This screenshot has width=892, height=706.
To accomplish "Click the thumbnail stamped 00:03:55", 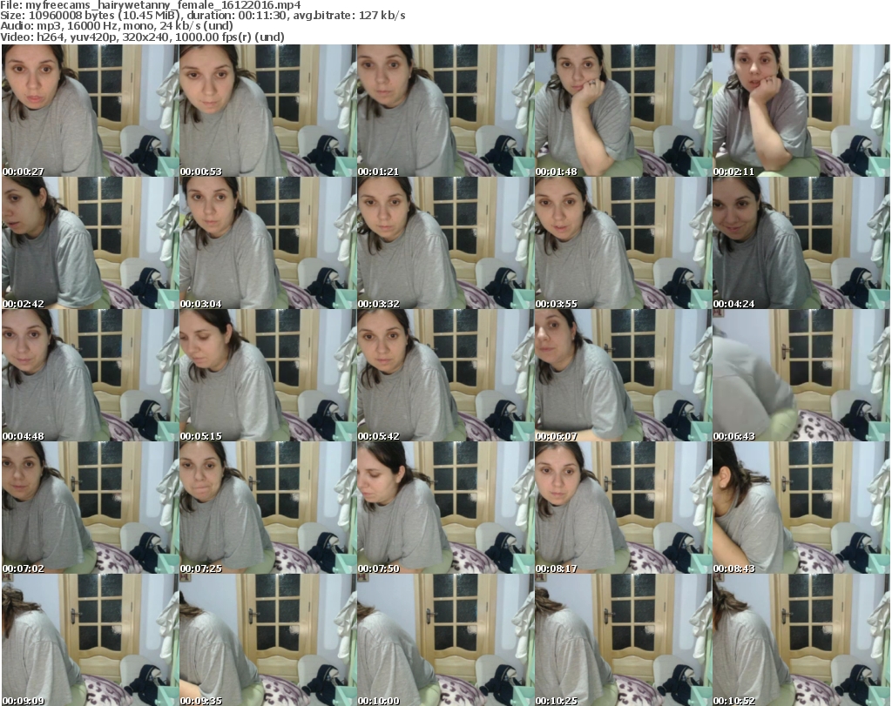I will 623,243.
